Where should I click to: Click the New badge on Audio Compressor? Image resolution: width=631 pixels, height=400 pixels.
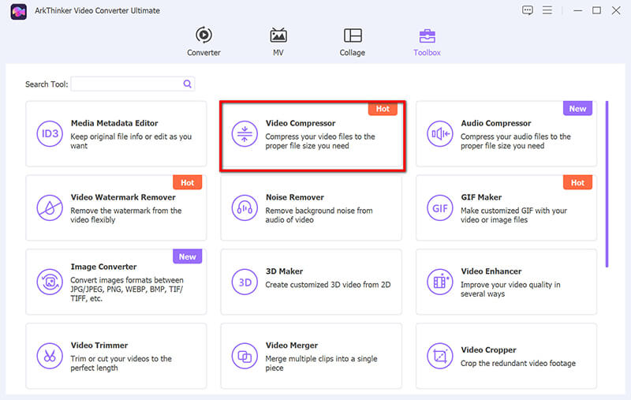(577, 108)
